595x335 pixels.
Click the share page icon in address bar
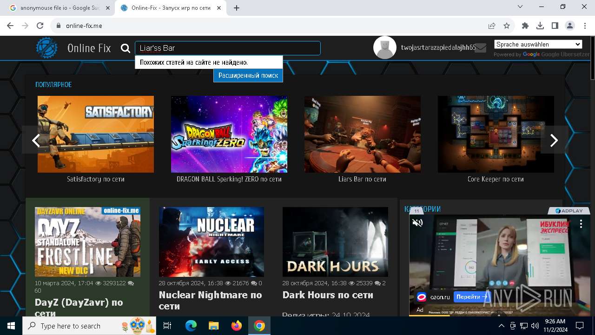tap(492, 26)
